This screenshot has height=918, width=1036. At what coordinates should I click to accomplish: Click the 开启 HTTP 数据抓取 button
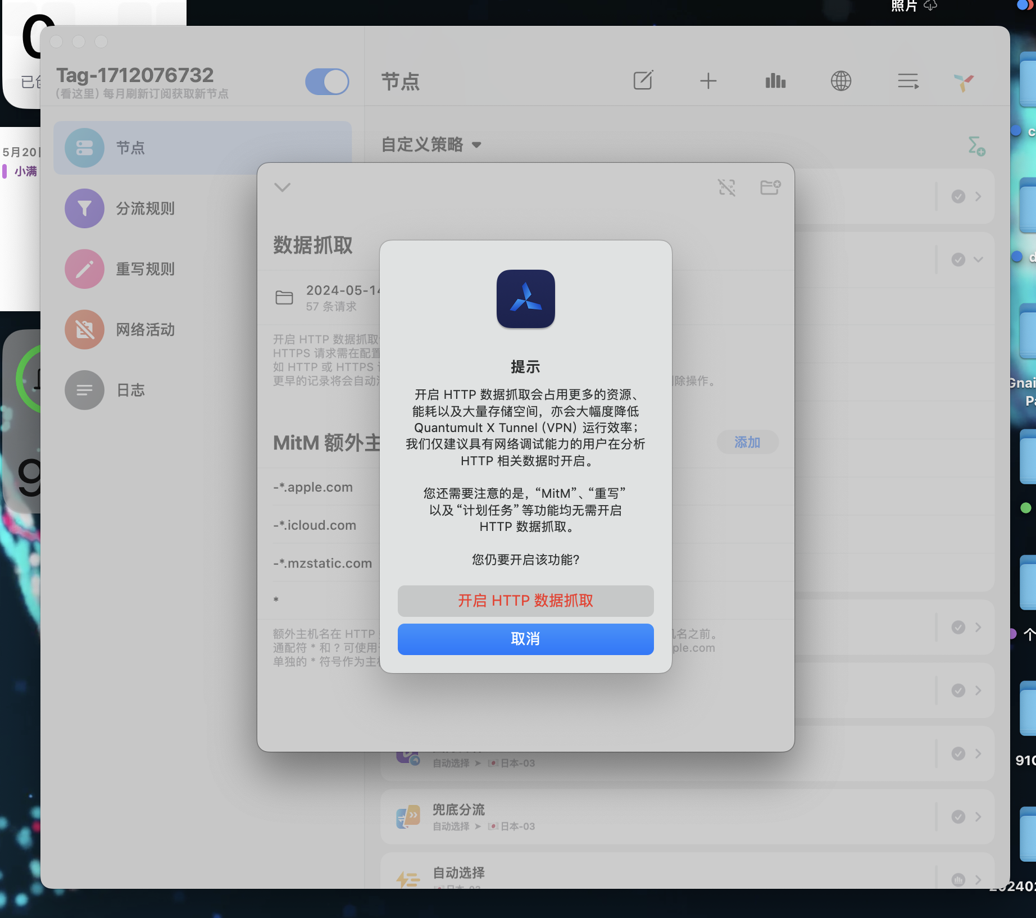(x=525, y=601)
